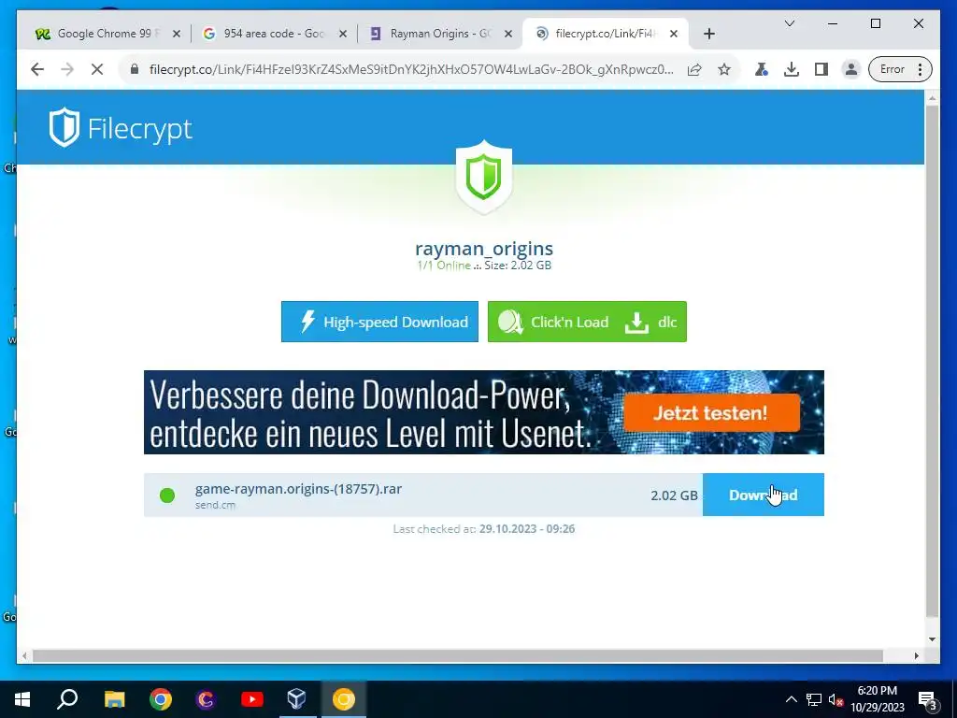957x718 pixels.
Task: Click the address bar URL
Action: tap(411, 69)
